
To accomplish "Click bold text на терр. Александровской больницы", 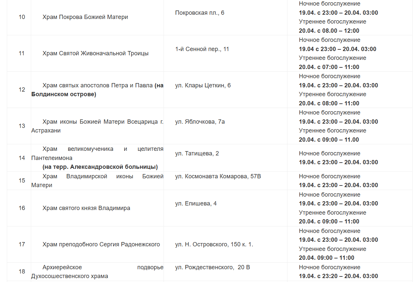I will coord(100,167).
